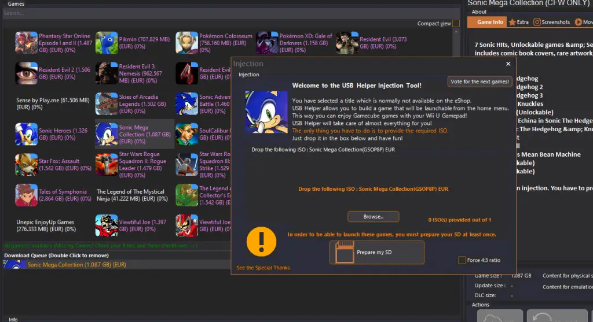The image size is (593, 322).
Task: Select the Sonic Adventure Battle icon
Action: (x=186, y=104)
